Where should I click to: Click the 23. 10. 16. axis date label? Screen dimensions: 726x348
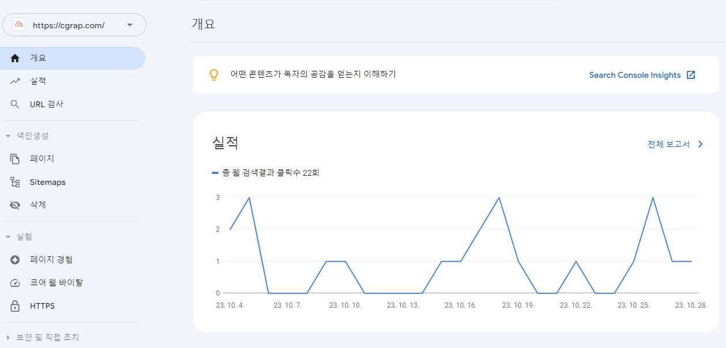pos(461,305)
